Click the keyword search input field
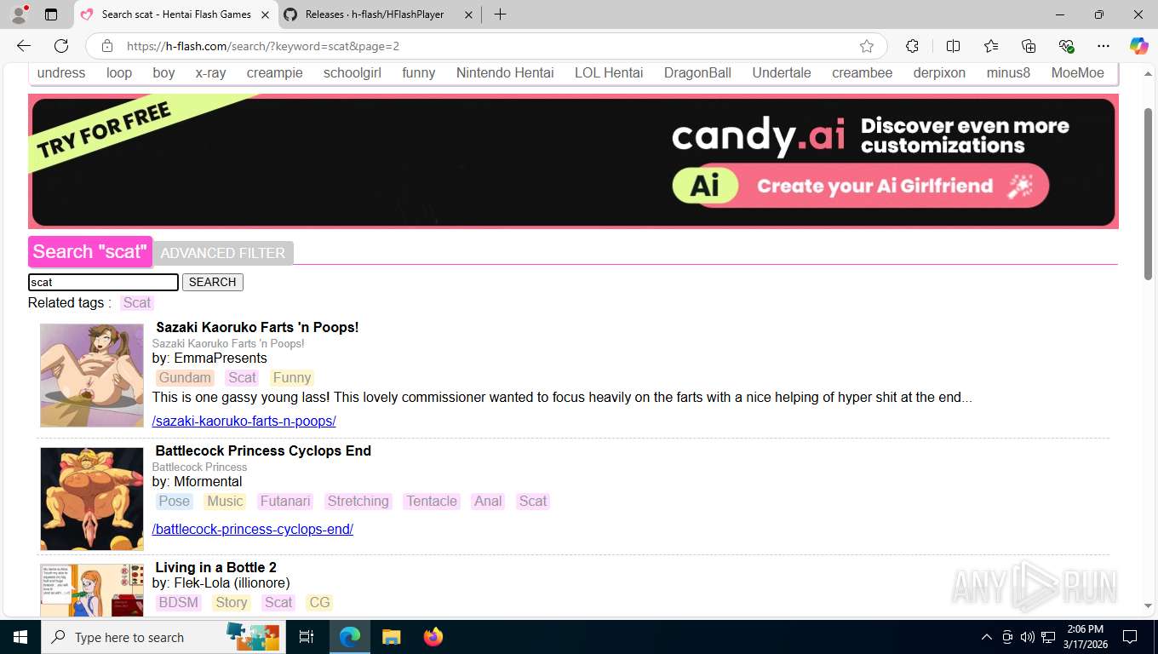Viewport: 1158px width, 654px height. point(103,282)
